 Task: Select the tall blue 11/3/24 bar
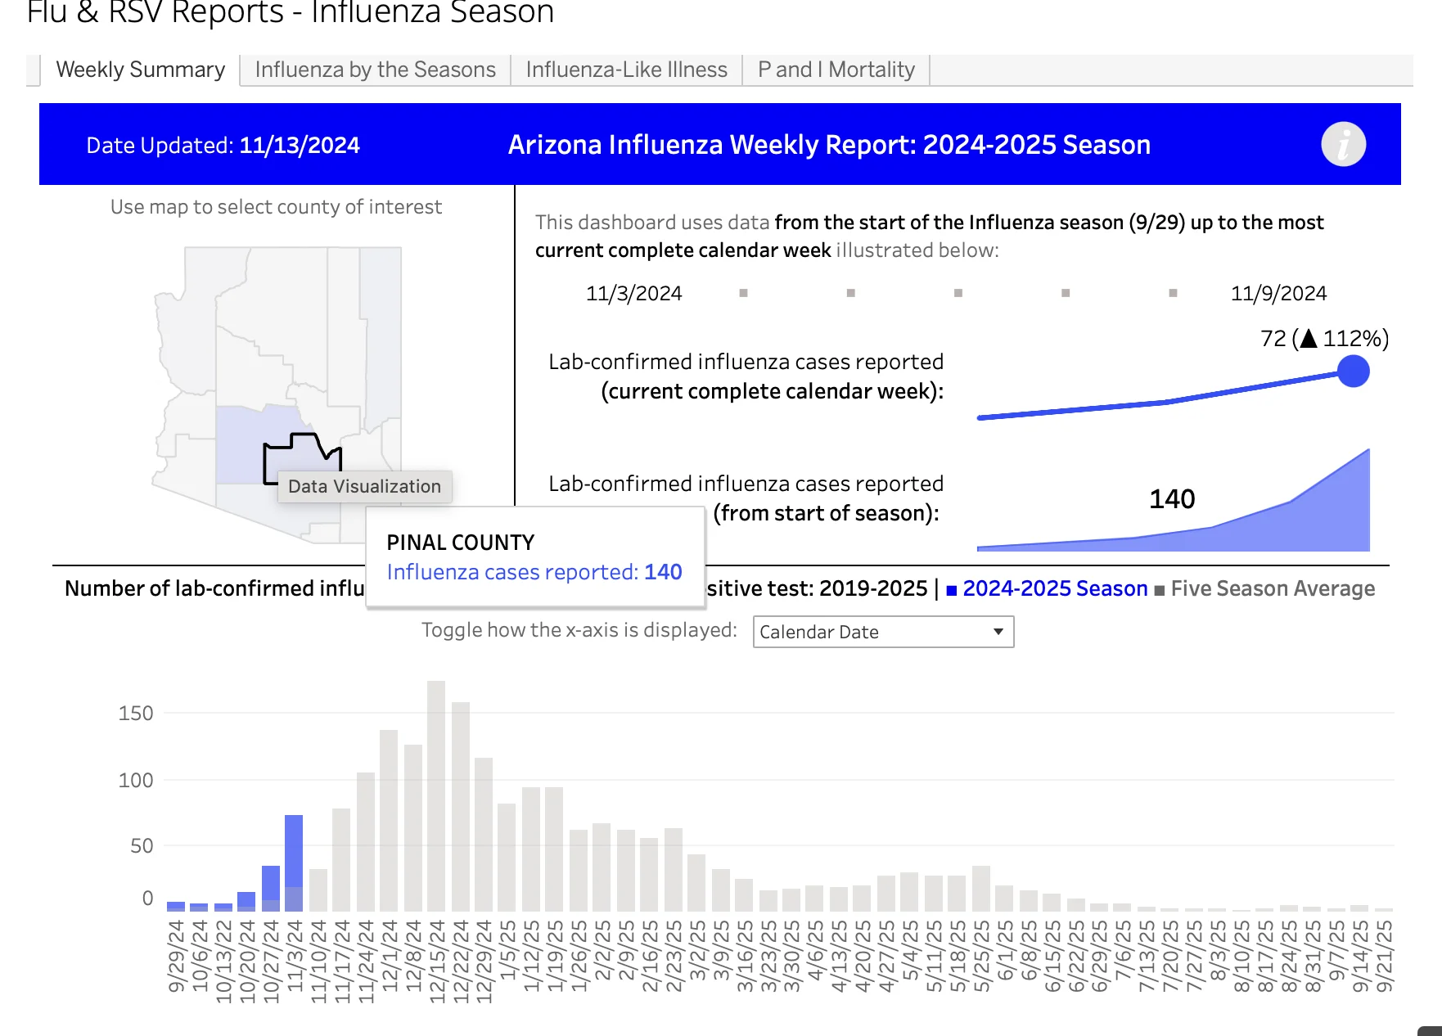point(294,863)
